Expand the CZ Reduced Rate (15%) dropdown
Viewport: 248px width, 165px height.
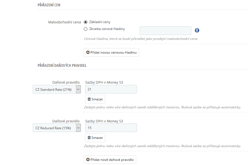point(57,128)
